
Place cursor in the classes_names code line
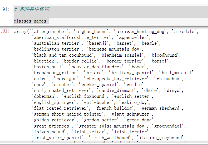point(30,21)
